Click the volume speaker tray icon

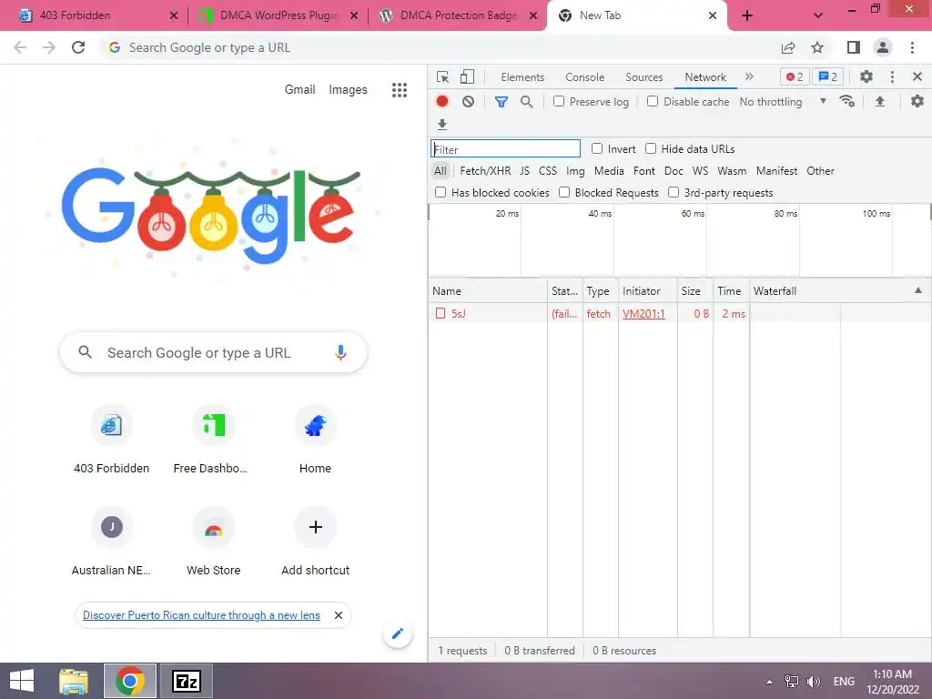coord(814,682)
